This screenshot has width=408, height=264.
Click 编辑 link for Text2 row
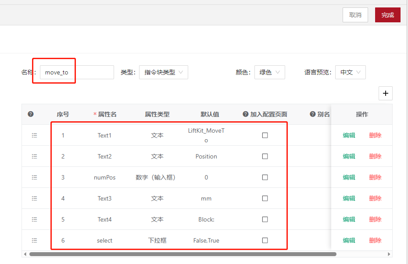349,156
